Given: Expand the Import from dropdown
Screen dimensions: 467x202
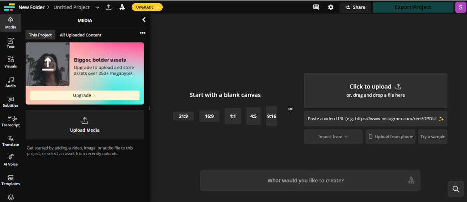Looking at the screenshot, I should tap(333, 136).
